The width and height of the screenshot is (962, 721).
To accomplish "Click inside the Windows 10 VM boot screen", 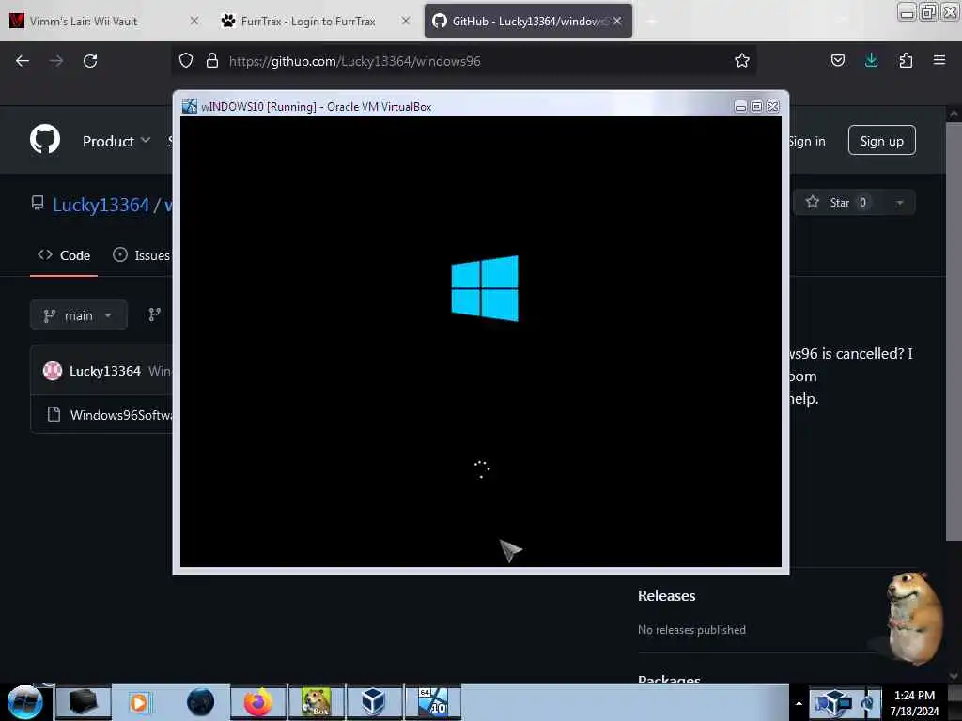I will coord(480,342).
